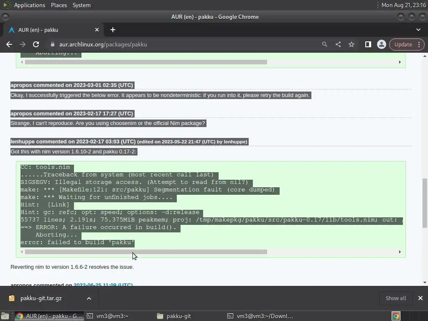Bookmark this page with the star
428x321 pixels.
point(352,44)
